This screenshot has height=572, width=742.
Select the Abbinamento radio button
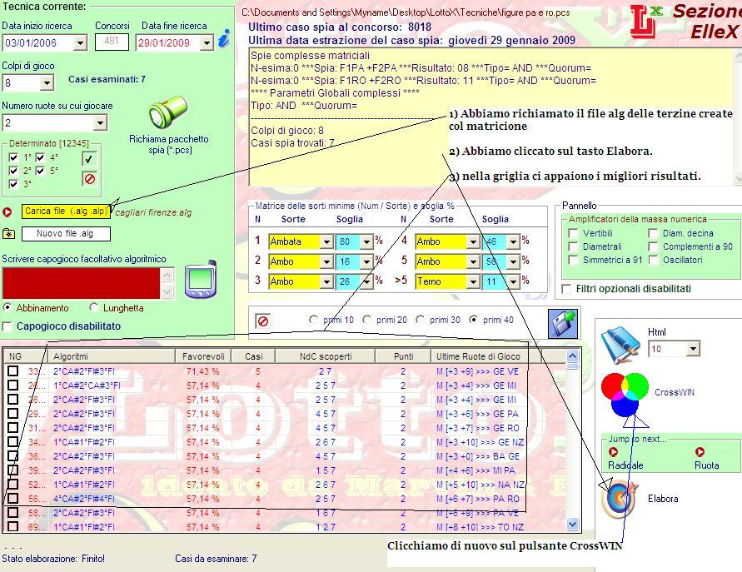point(7,307)
